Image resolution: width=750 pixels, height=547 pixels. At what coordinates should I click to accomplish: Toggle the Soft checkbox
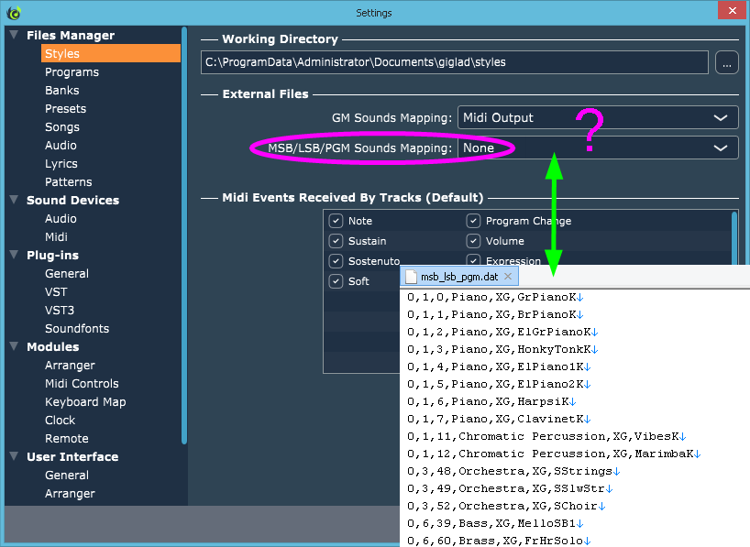click(336, 281)
